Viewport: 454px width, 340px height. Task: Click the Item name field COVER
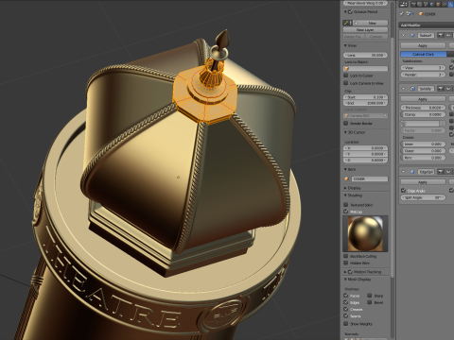click(370, 178)
